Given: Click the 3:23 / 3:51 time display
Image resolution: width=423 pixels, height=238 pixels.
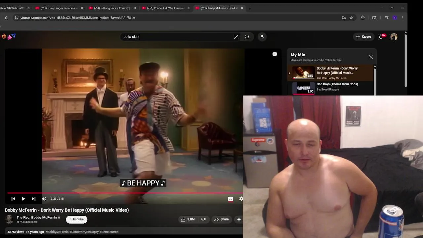Looking at the screenshot, I should coord(58,199).
